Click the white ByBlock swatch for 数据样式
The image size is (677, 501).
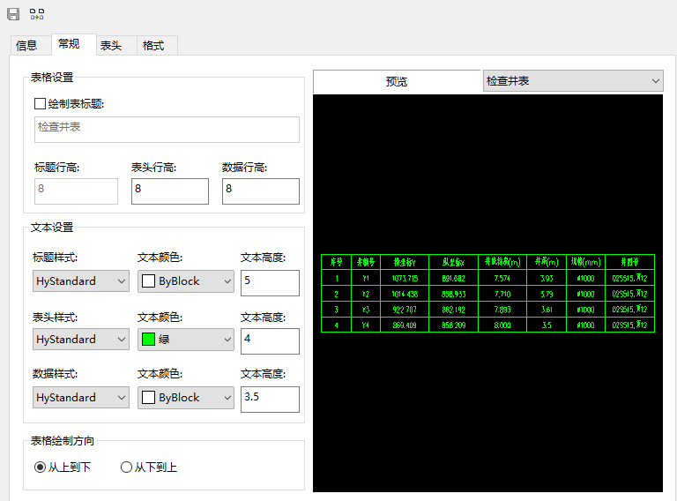(x=148, y=397)
